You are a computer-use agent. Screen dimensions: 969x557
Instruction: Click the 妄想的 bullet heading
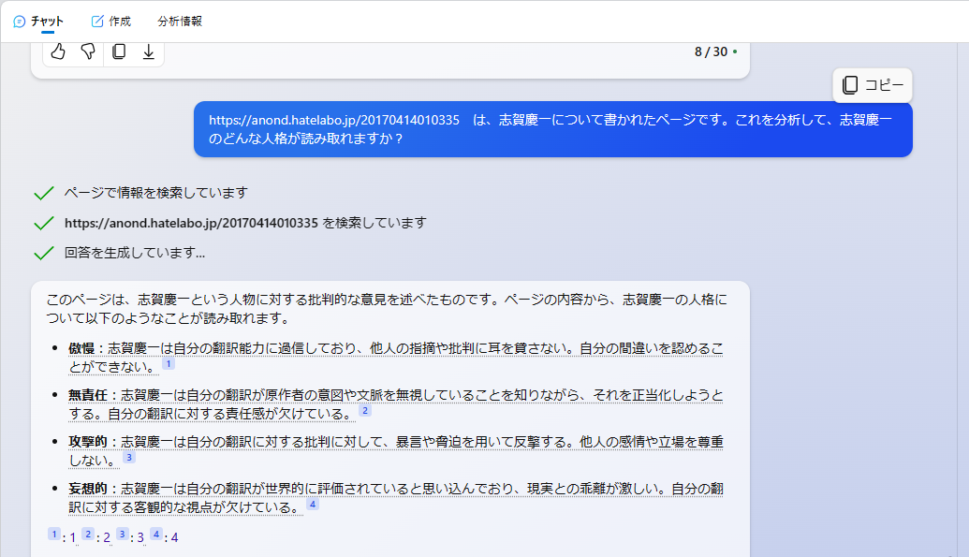coord(88,489)
